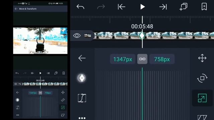This screenshot has width=214, height=120.
Task: Select the Skew tool in enlarged panel
Action: coord(202,118)
